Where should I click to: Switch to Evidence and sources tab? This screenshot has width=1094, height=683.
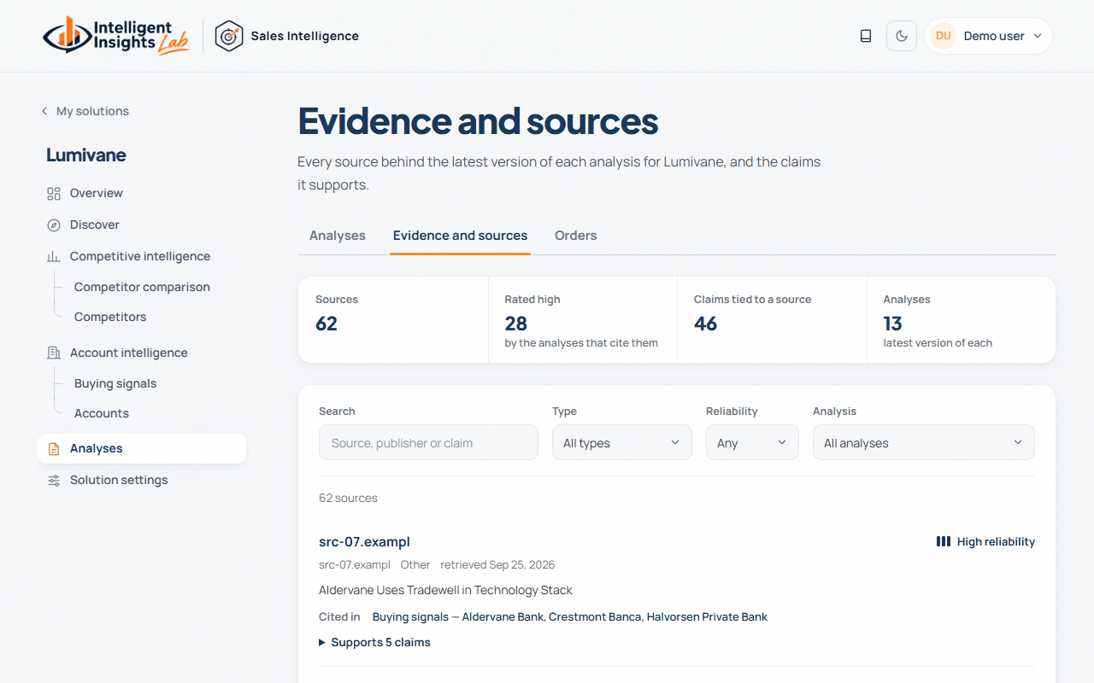(460, 236)
